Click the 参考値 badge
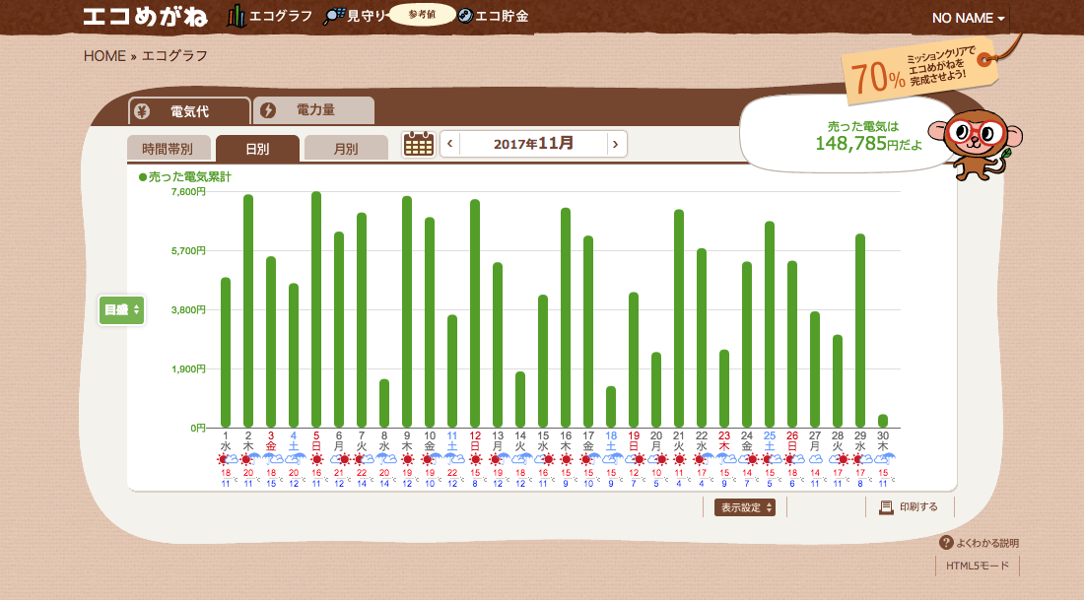 pos(422,15)
